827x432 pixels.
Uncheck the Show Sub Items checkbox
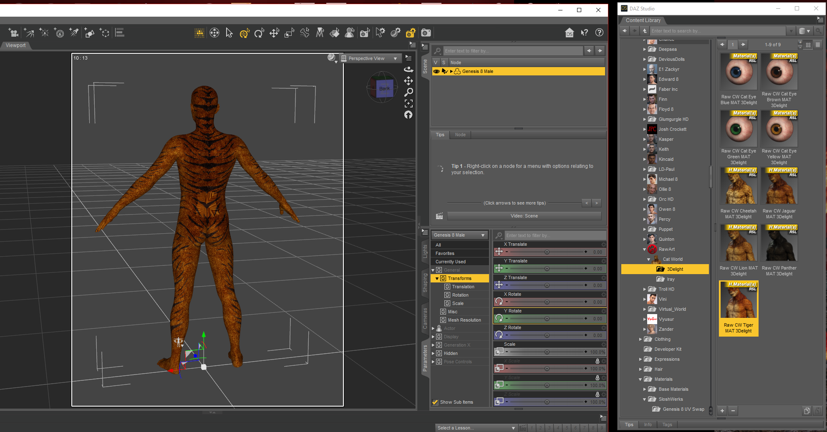tap(435, 402)
